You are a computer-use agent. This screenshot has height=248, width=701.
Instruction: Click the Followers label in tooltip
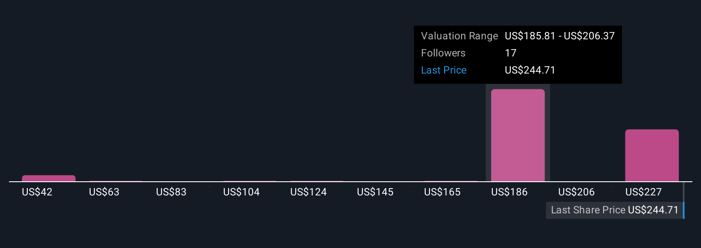(443, 53)
